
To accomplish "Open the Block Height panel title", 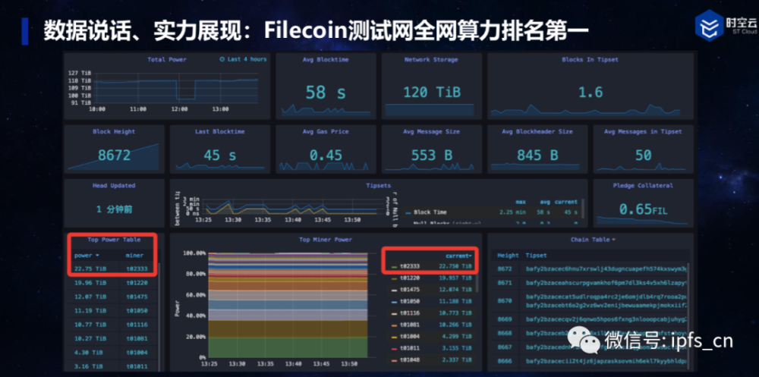I will pos(114,131).
